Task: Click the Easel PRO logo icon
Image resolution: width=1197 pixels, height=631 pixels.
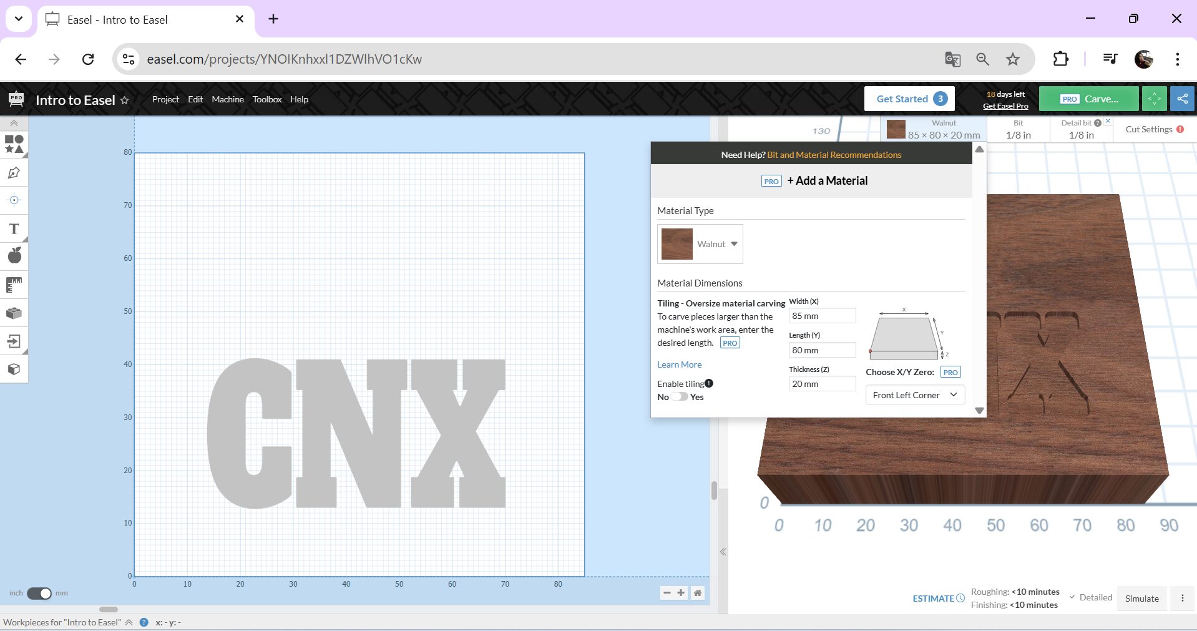Action: [16, 99]
